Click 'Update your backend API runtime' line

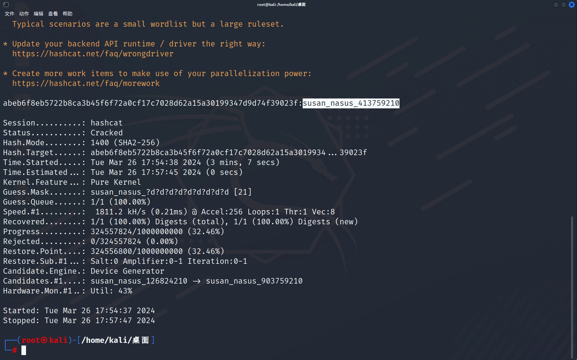134,44
